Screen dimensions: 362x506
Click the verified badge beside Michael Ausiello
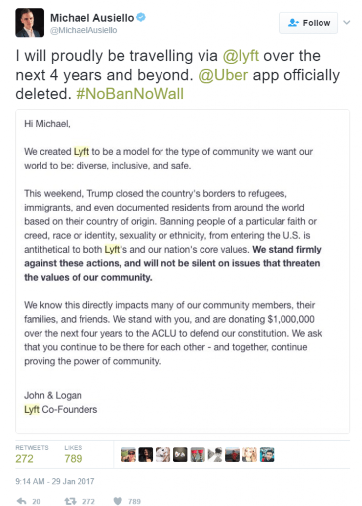point(141,18)
